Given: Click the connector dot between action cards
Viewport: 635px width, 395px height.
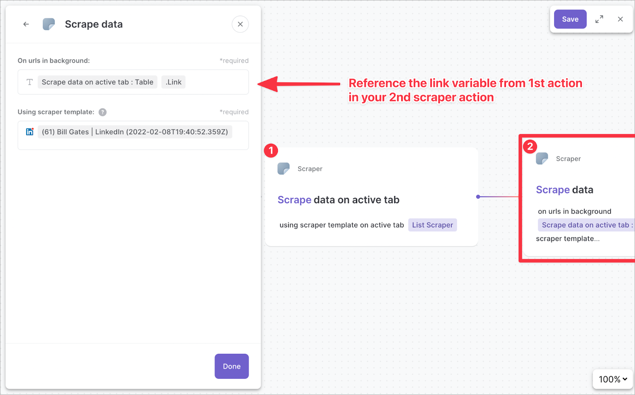Looking at the screenshot, I should [478, 197].
